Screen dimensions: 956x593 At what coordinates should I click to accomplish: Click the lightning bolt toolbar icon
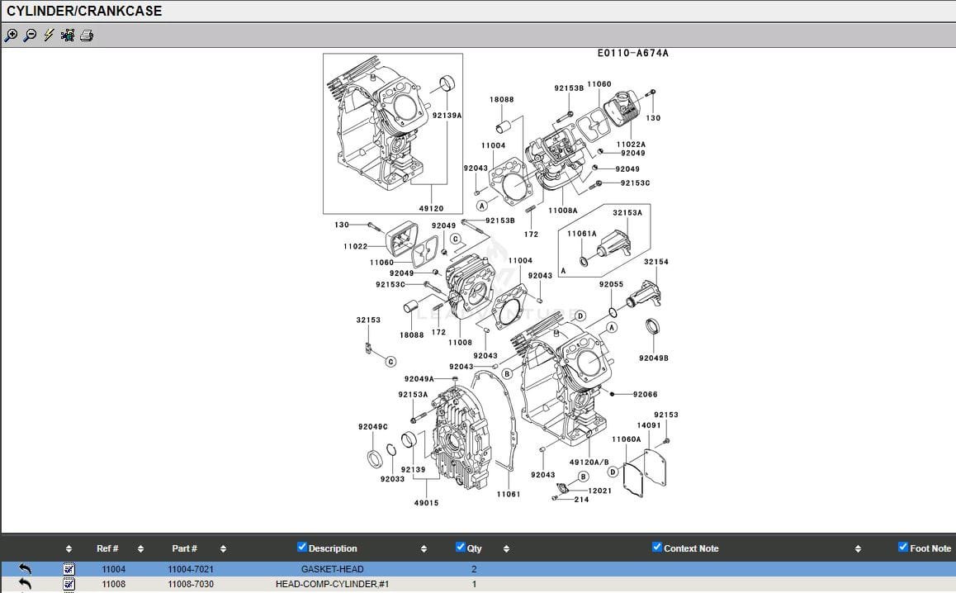pyautogui.click(x=49, y=36)
